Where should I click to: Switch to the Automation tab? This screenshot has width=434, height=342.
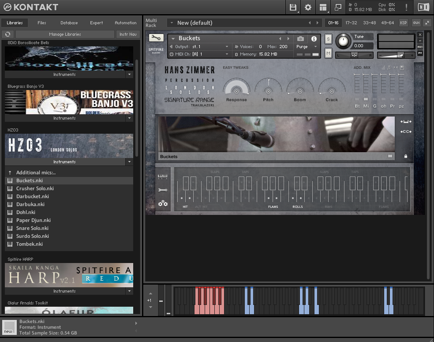[x=125, y=23]
